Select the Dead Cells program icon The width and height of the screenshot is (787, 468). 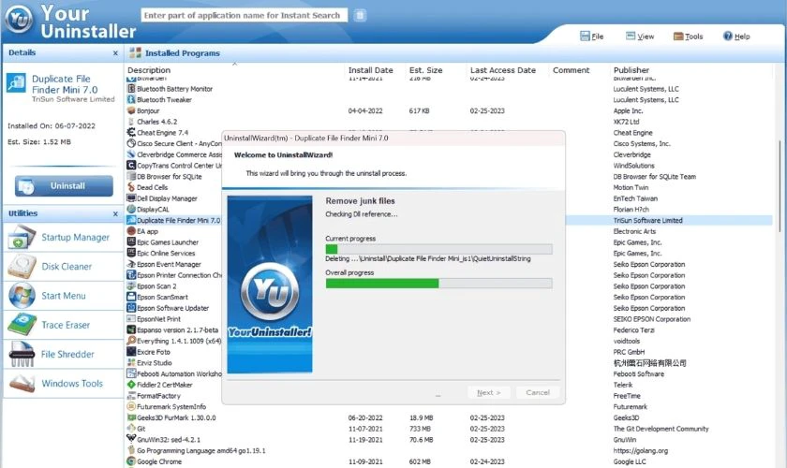[131, 187]
